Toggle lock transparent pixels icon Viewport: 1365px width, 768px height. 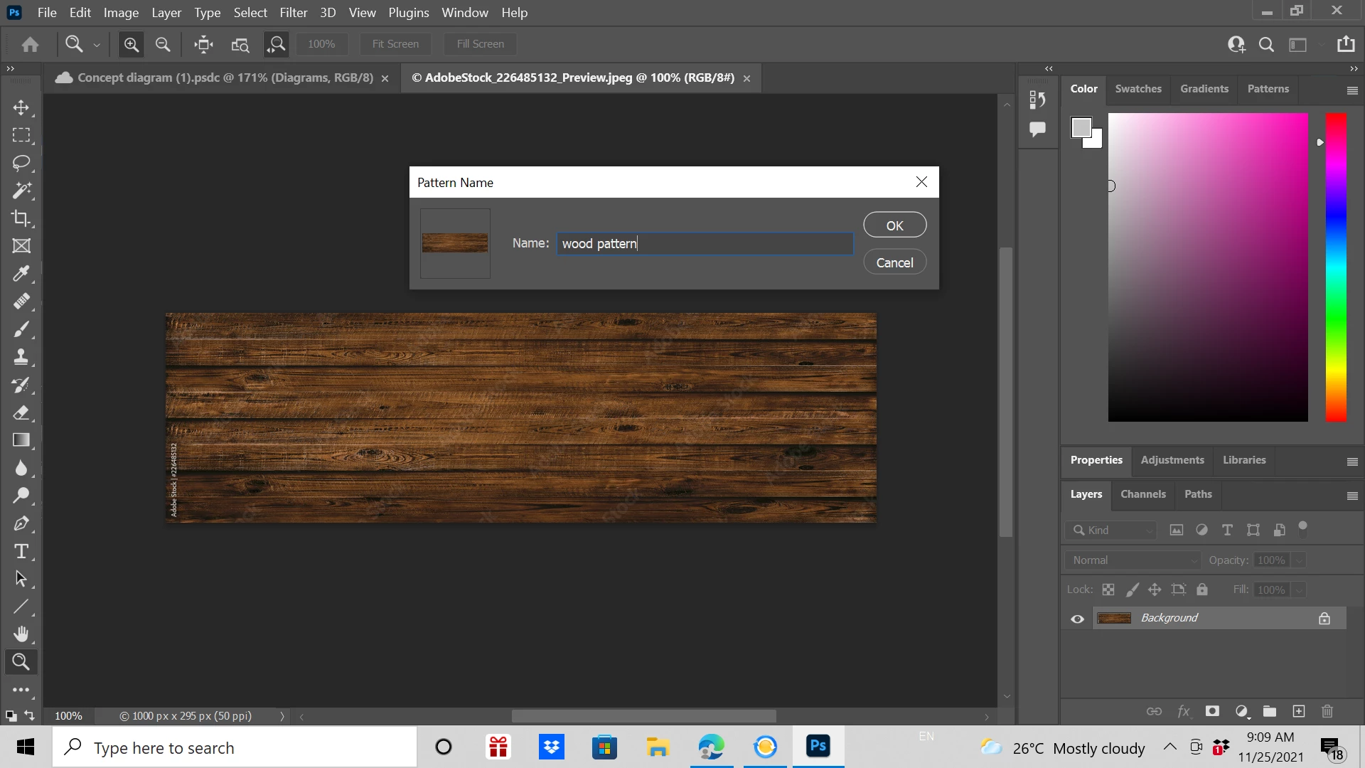click(1108, 590)
